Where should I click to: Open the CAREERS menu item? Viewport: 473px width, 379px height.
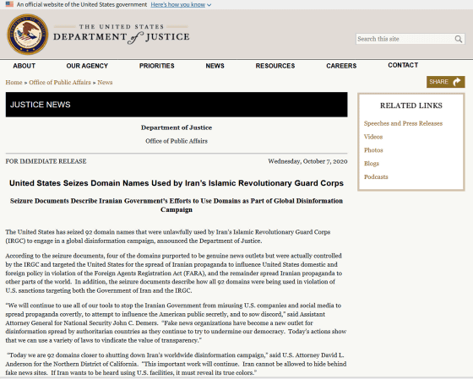click(x=341, y=66)
